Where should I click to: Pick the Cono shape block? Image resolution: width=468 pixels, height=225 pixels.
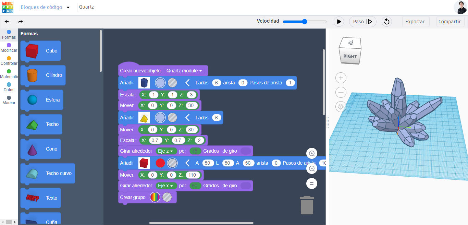41,149
